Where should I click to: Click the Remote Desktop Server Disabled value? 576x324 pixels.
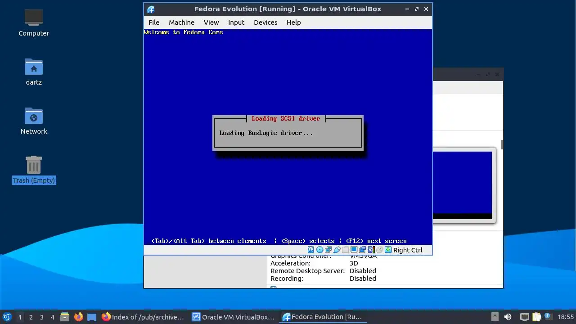coord(363,271)
